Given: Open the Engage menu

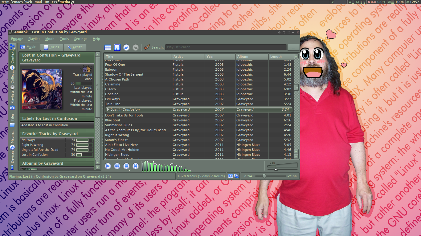Looking at the screenshot, I should click(17, 39).
